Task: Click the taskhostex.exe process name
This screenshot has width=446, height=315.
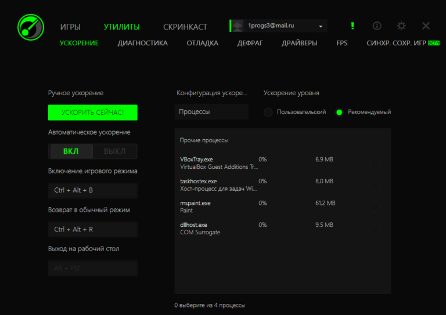Action: pos(198,181)
